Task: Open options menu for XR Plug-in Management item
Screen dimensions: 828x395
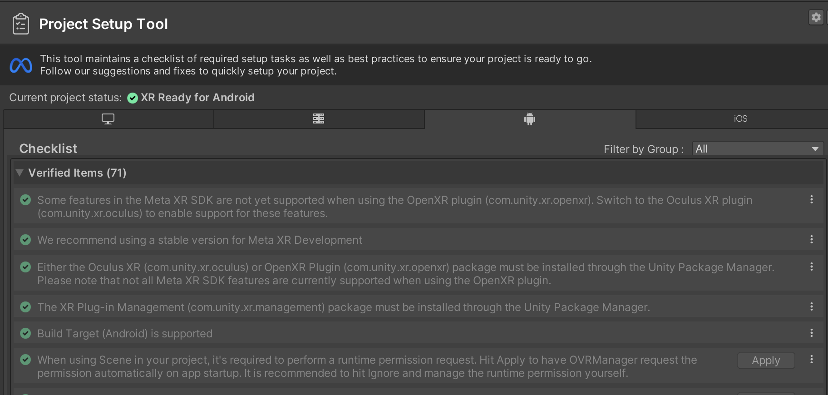Action: pos(812,306)
